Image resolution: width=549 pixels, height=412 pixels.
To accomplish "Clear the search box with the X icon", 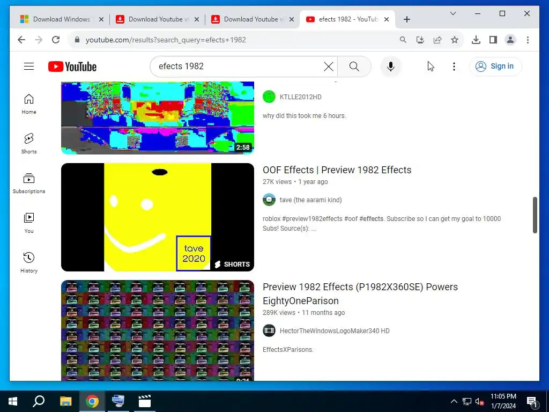I will [x=329, y=66].
